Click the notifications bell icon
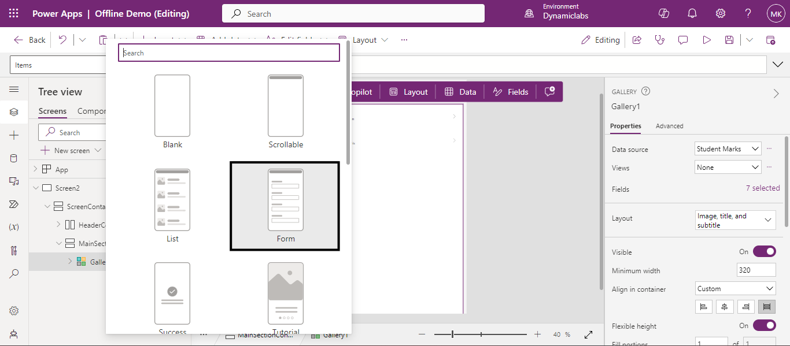 point(692,13)
